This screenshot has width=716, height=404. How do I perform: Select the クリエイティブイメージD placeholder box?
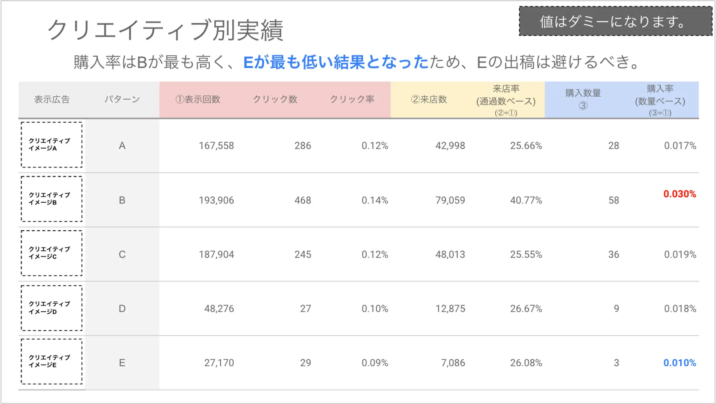coord(51,308)
